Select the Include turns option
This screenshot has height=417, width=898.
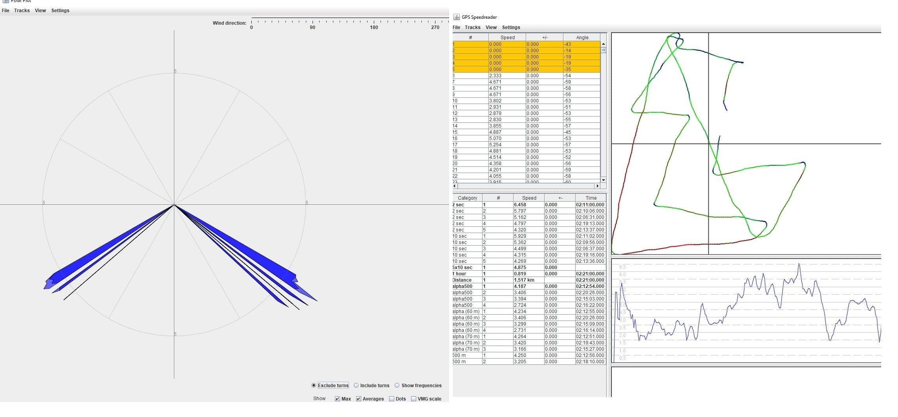(356, 385)
